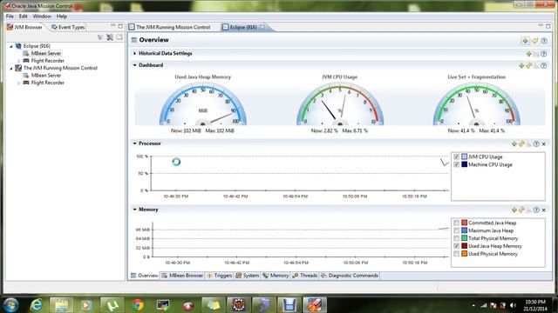Click JVM CPU Usage legend color swatch

coord(465,156)
